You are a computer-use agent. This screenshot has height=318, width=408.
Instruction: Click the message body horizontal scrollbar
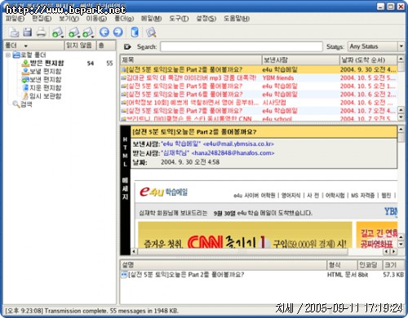click(243, 251)
